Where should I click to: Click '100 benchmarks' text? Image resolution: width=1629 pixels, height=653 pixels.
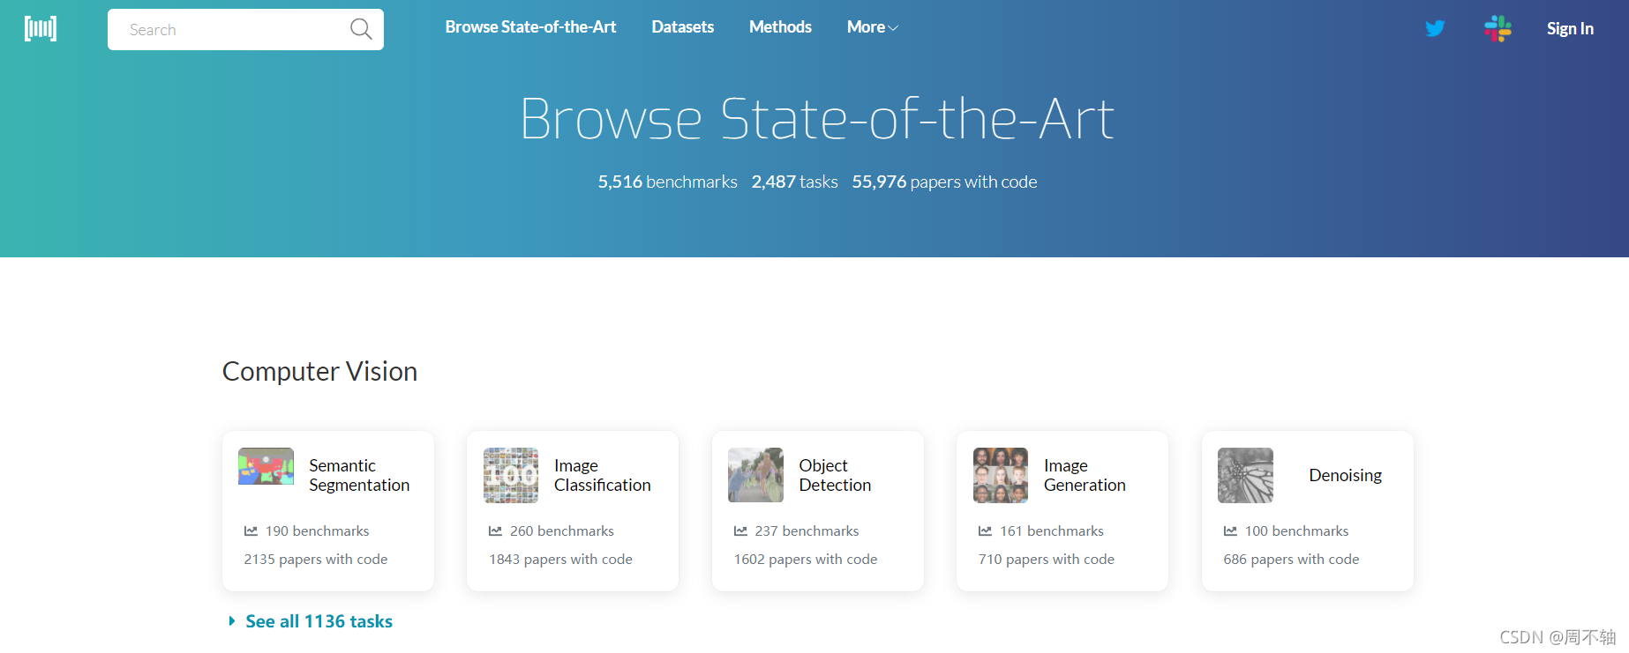(x=1296, y=531)
